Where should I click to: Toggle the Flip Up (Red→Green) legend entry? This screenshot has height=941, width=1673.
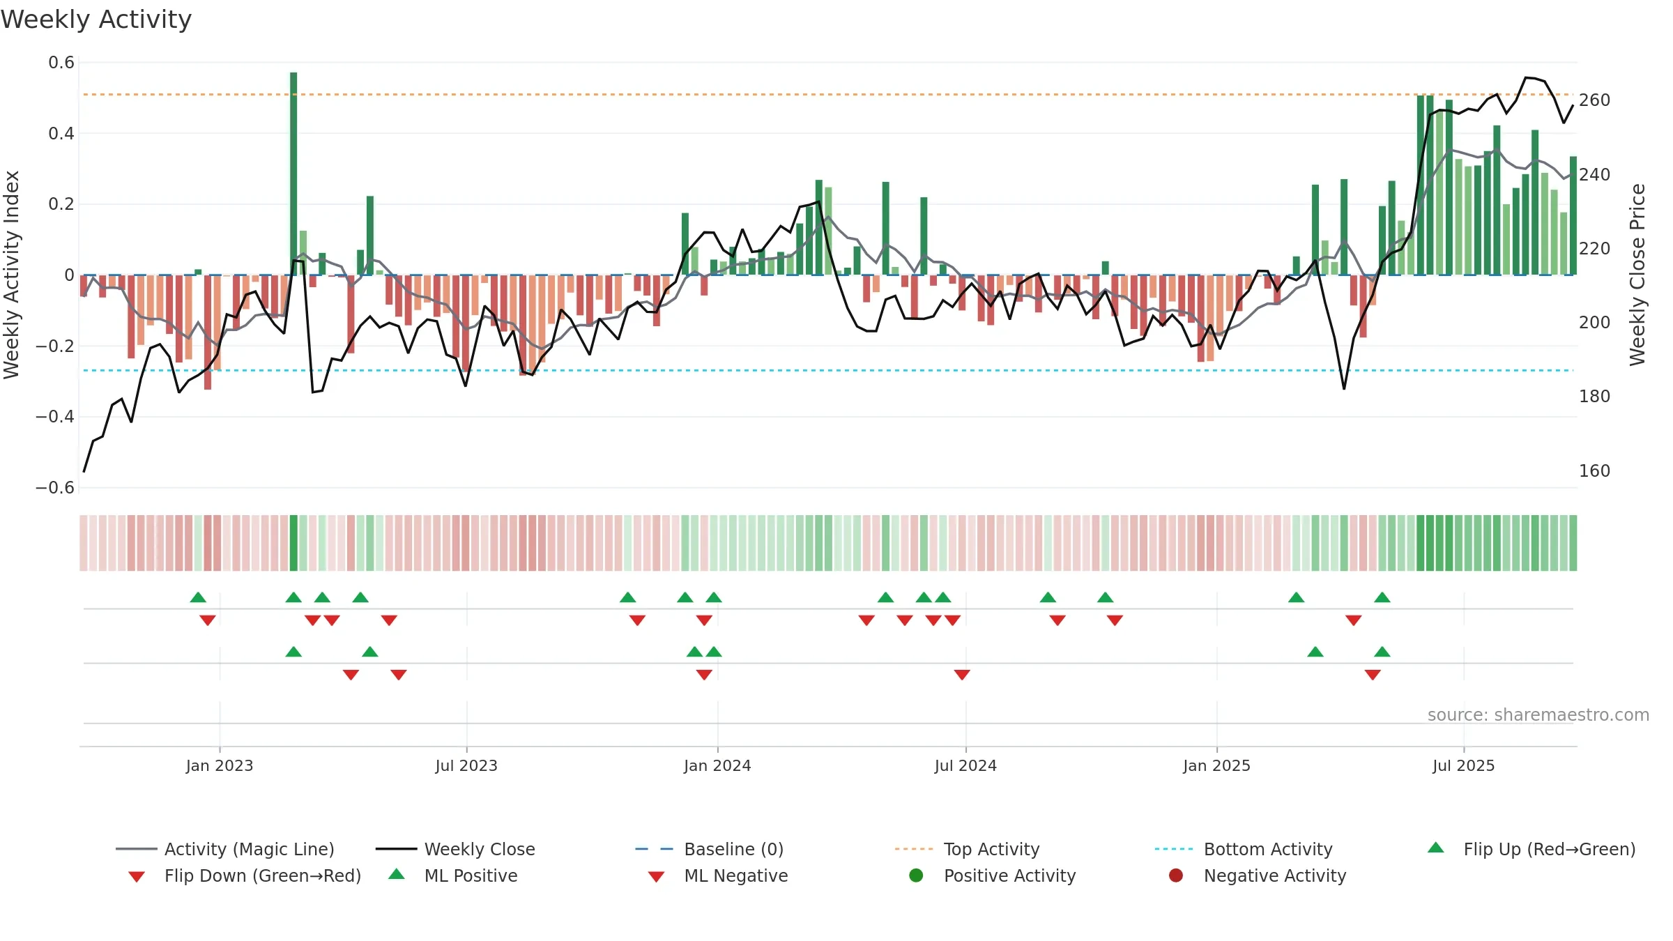(1531, 849)
